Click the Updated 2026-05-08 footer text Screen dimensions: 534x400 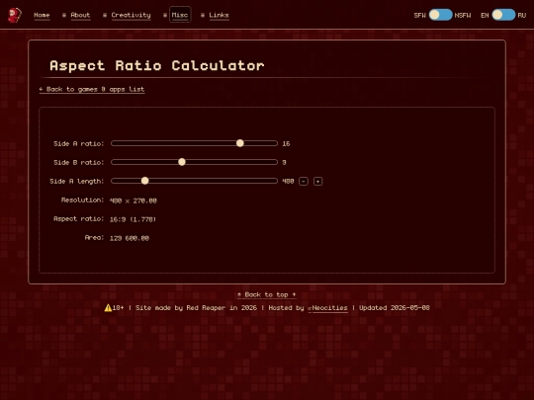(x=395, y=308)
